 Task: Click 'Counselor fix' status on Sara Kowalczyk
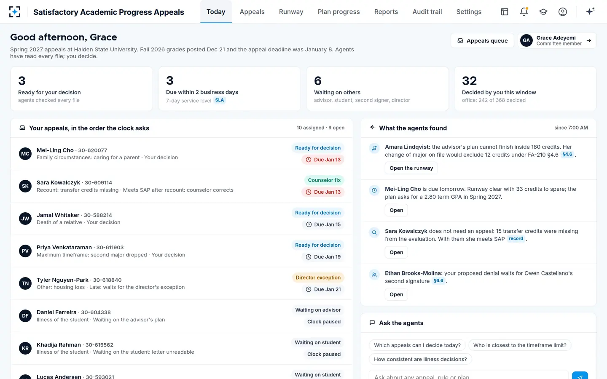coord(324,180)
